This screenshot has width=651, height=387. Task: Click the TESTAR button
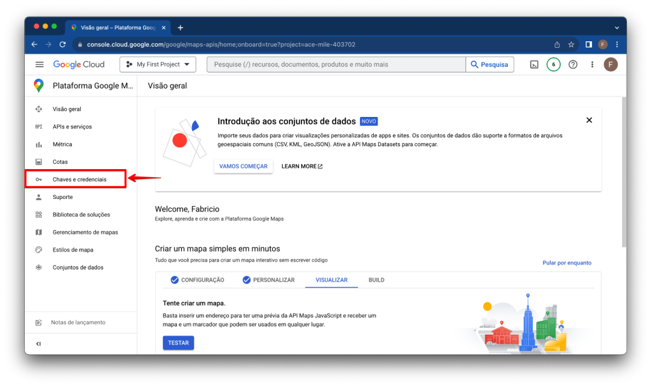[178, 343]
